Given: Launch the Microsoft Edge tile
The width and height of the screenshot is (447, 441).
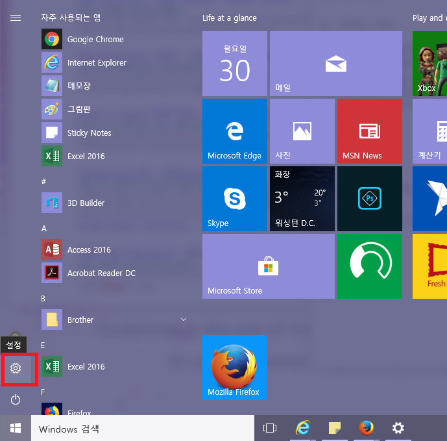Looking at the screenshot, I should click(x=235, y=131).
